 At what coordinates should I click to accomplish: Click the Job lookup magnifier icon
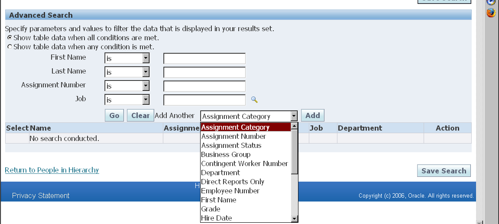click(x=254, y=100)
